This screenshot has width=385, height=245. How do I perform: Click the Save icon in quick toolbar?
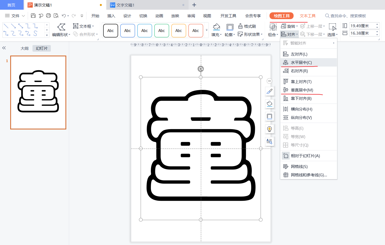(33, 16)
